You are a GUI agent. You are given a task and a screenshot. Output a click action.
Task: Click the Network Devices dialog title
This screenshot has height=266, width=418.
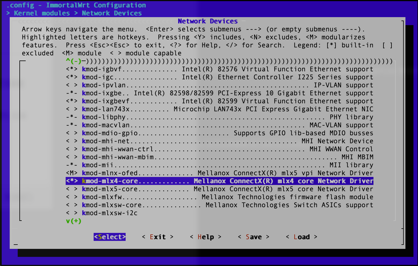(208, 21)
